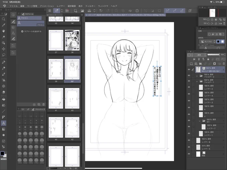Open page 36 thumbnail
The width and height of the screenshot is (227, 170).
pos(72,40)
